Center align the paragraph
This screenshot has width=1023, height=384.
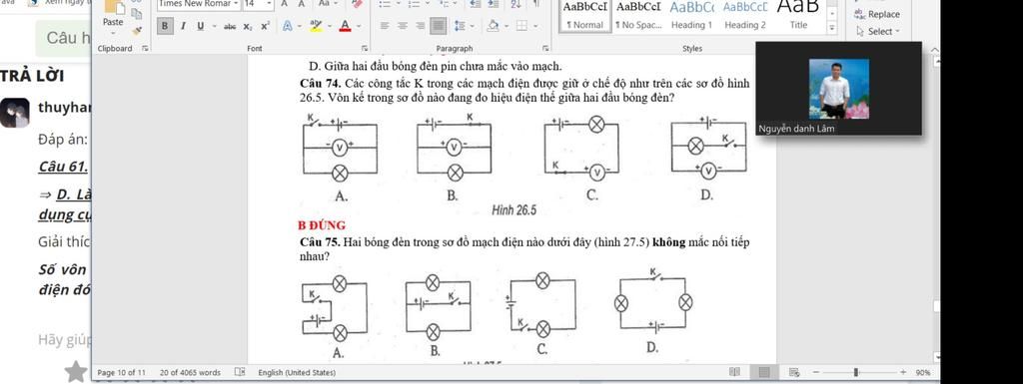(403, 26)
